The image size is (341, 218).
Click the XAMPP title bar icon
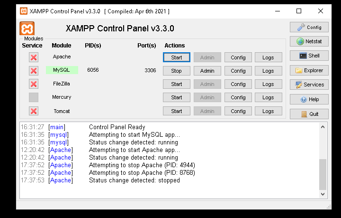[x=24, y=11]
